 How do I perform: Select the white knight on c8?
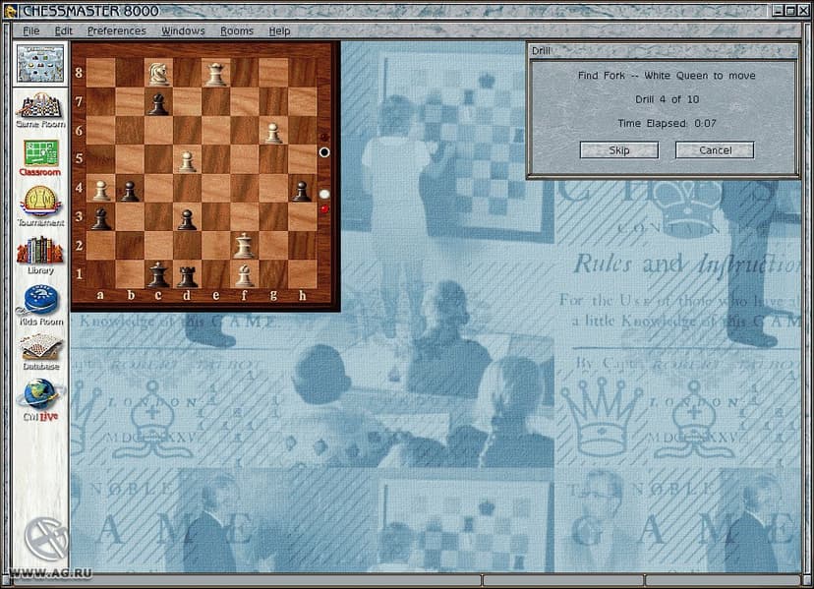coord(158,72)
